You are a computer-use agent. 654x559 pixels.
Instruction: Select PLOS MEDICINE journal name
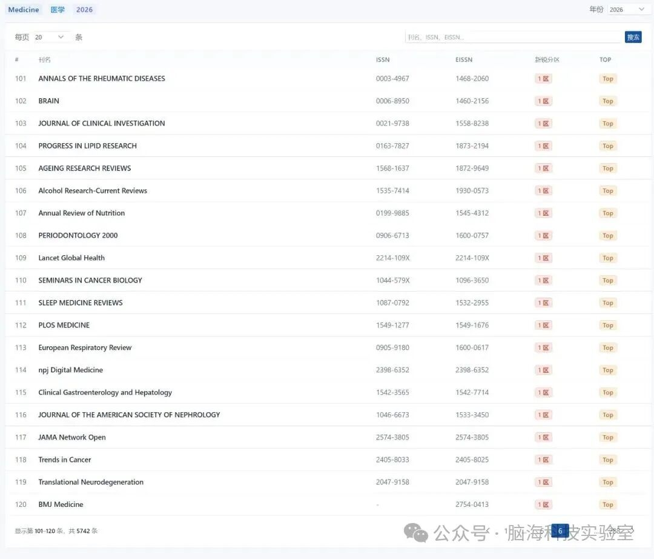(x=64, y=325)
